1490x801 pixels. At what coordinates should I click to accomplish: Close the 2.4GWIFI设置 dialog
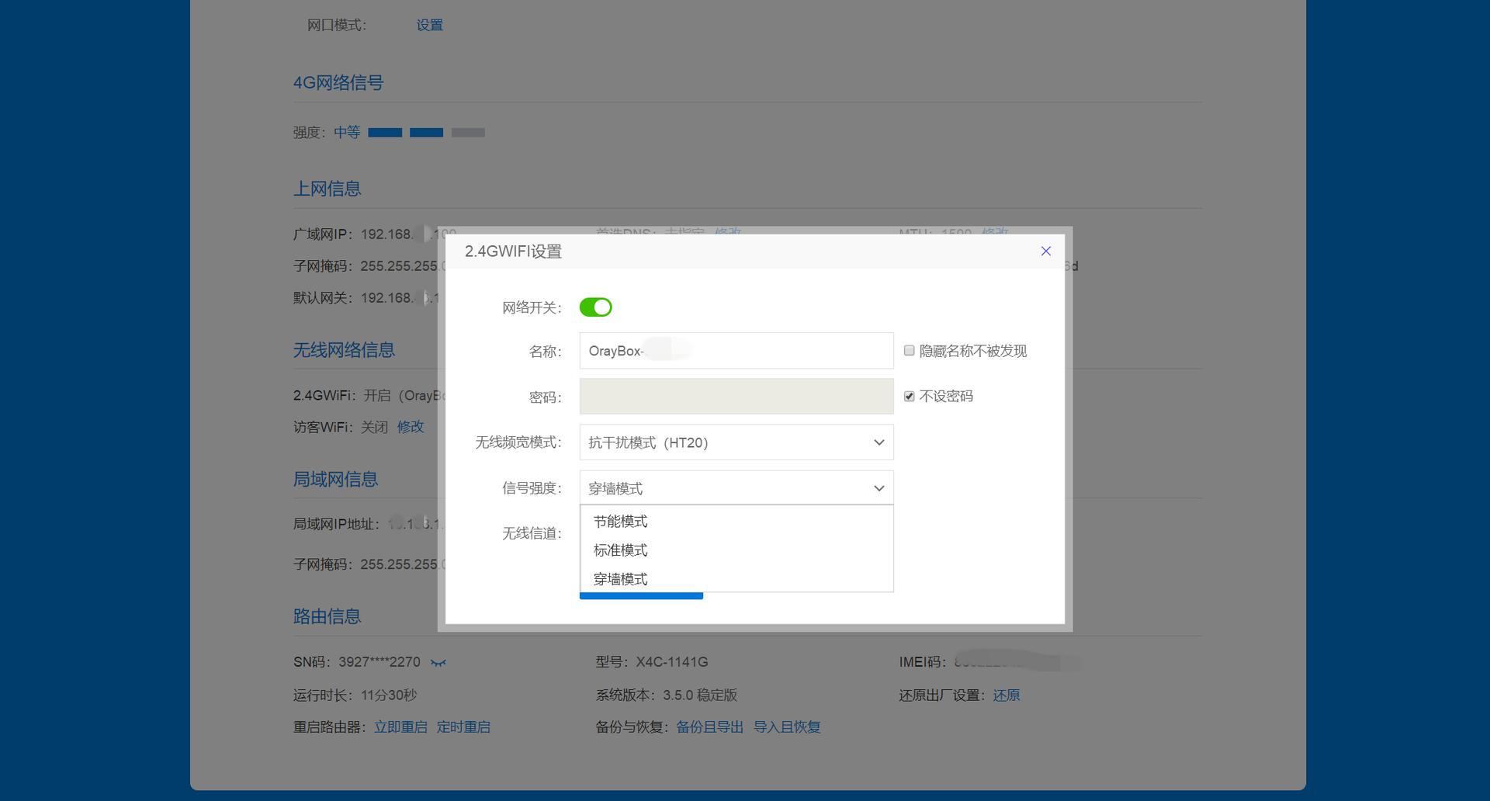click(1045, 251)
